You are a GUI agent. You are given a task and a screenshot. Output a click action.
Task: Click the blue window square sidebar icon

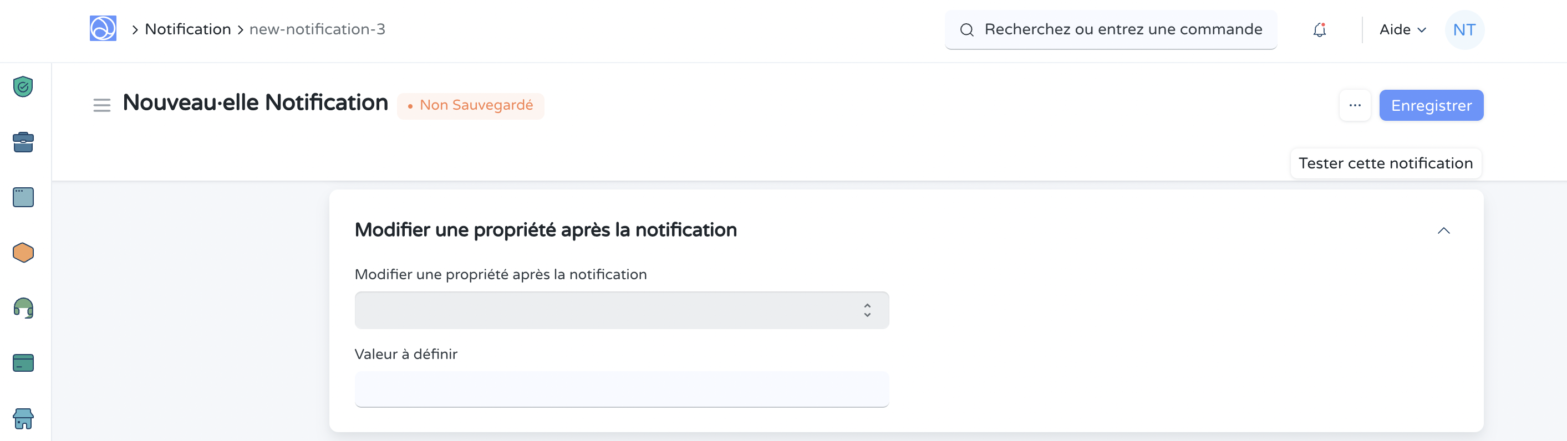pyautogui.click(x=23, y=197)
